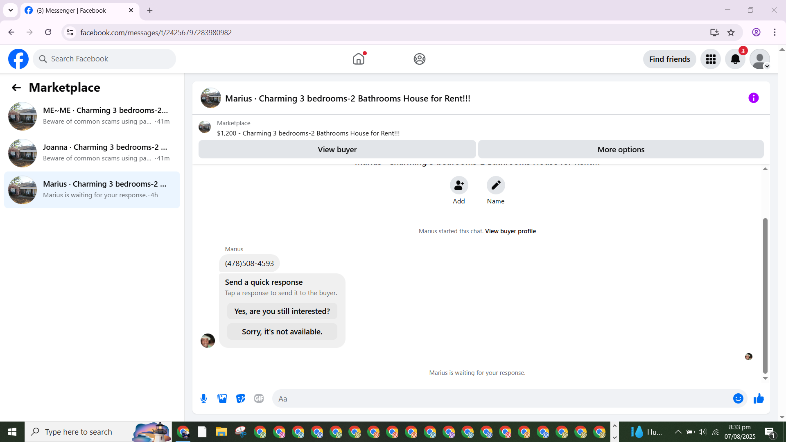The height and width of the screenshot is (442, 786).
Task: Open File Explorer from the taskbar
Action: (221, 432)
